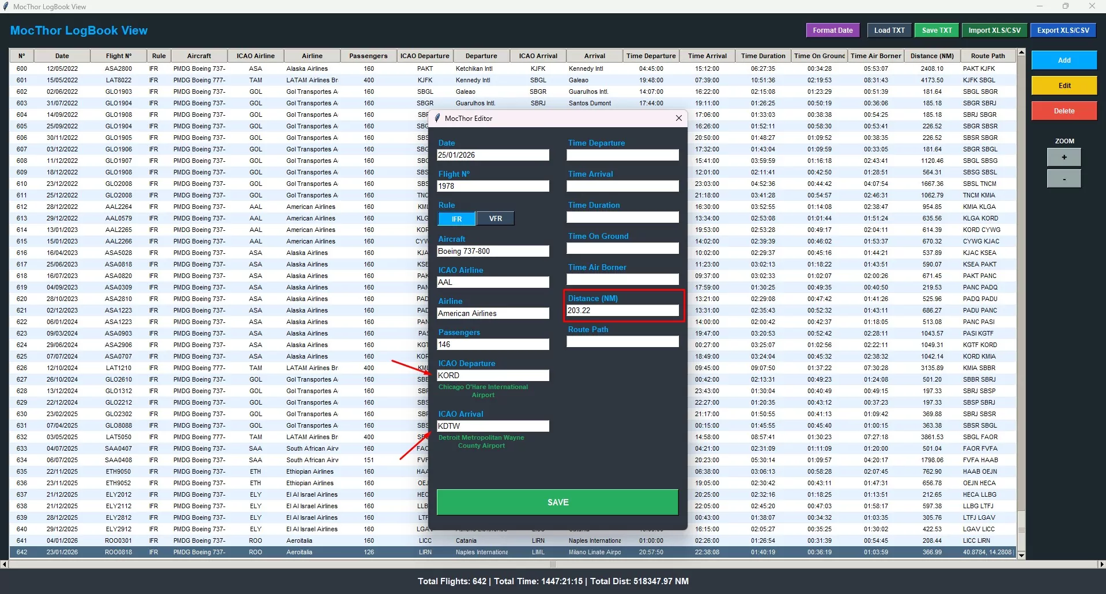
Task: Close the MocThor Editor dialog
Action: (678, 118)
